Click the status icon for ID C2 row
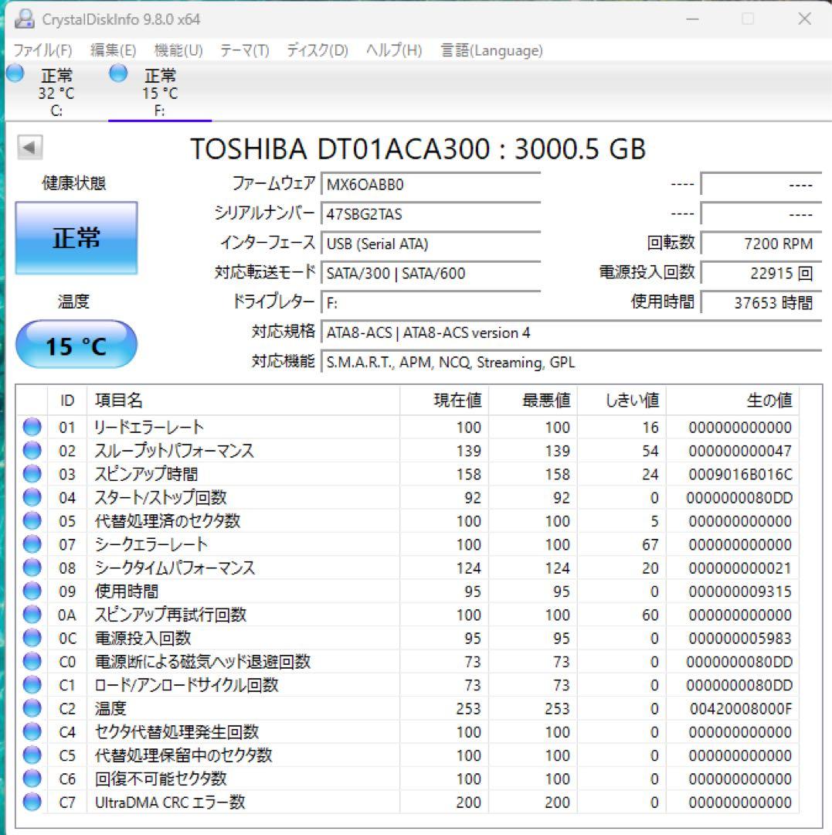This screenshot has width=832, height=835. pyautogui.click(x=32, y=708)
